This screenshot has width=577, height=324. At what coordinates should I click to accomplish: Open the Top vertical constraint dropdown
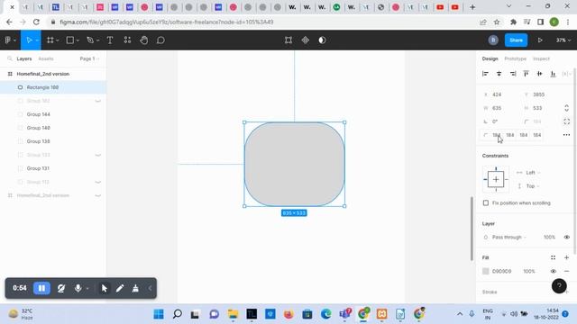[x=529, y=186]
